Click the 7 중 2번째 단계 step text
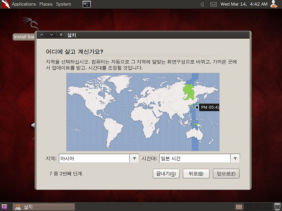 [x=66, y=173]
